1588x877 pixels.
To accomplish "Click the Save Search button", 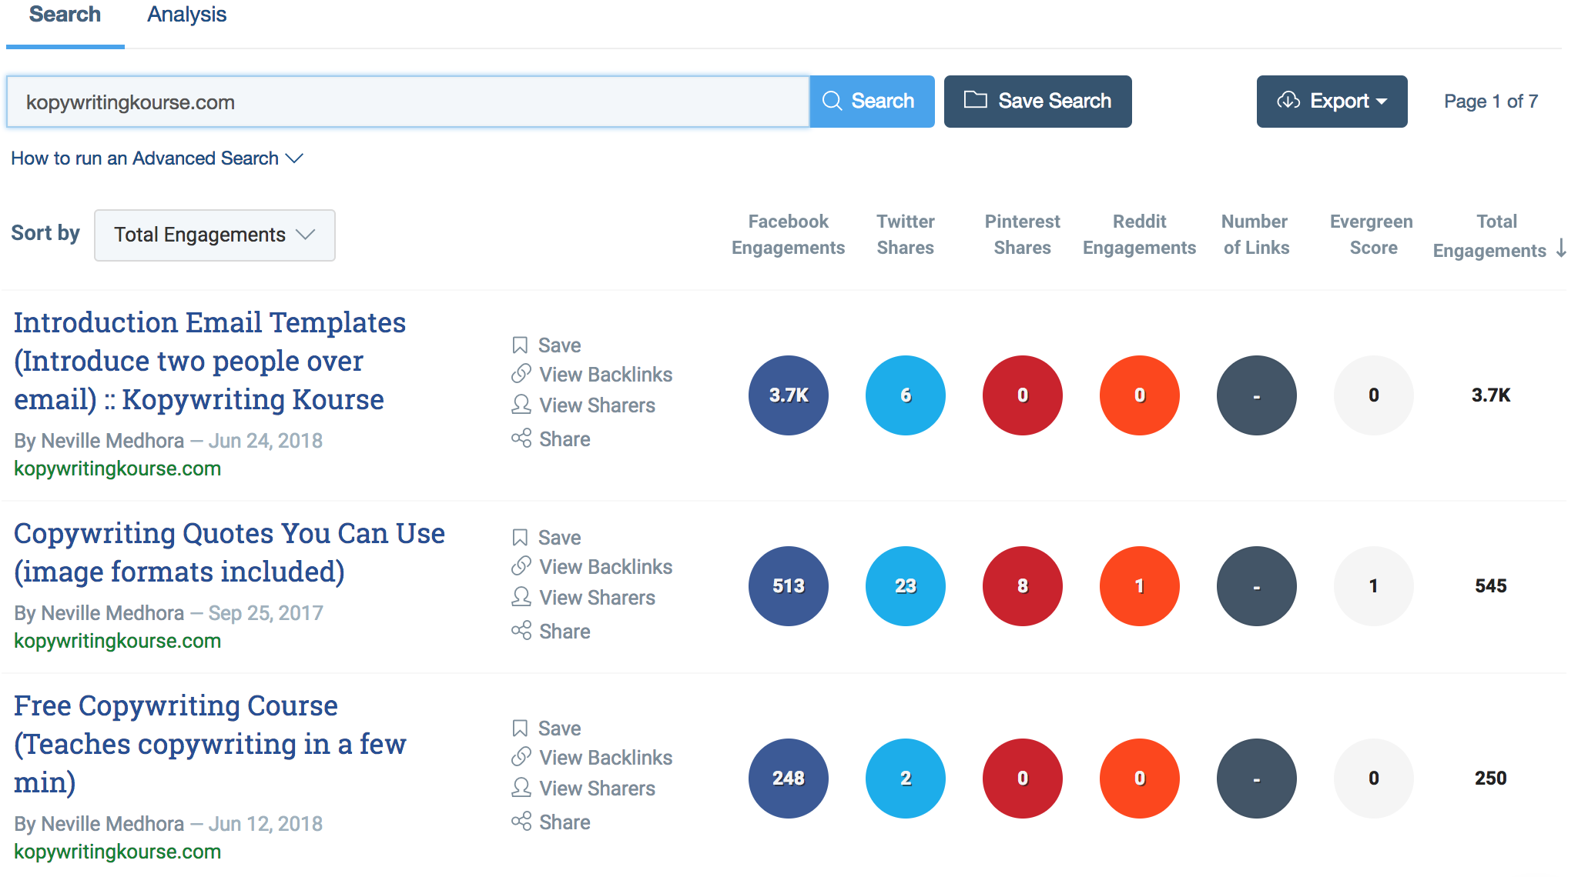I will (x=1037, y=102).
